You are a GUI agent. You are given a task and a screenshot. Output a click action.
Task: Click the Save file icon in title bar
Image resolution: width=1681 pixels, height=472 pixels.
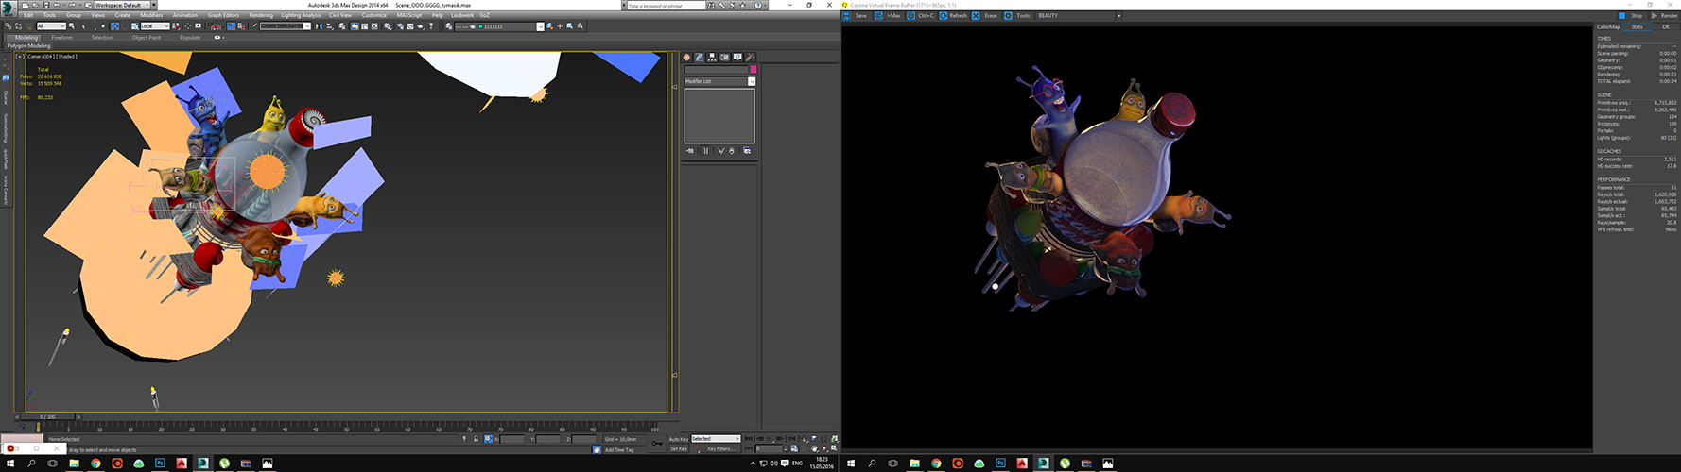pos(46,5)
